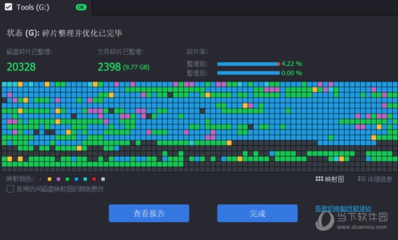This screenshot has width=398, height=240.
Task: Click the 4.22 % before-defrag value
Action: tap(292, 63)
